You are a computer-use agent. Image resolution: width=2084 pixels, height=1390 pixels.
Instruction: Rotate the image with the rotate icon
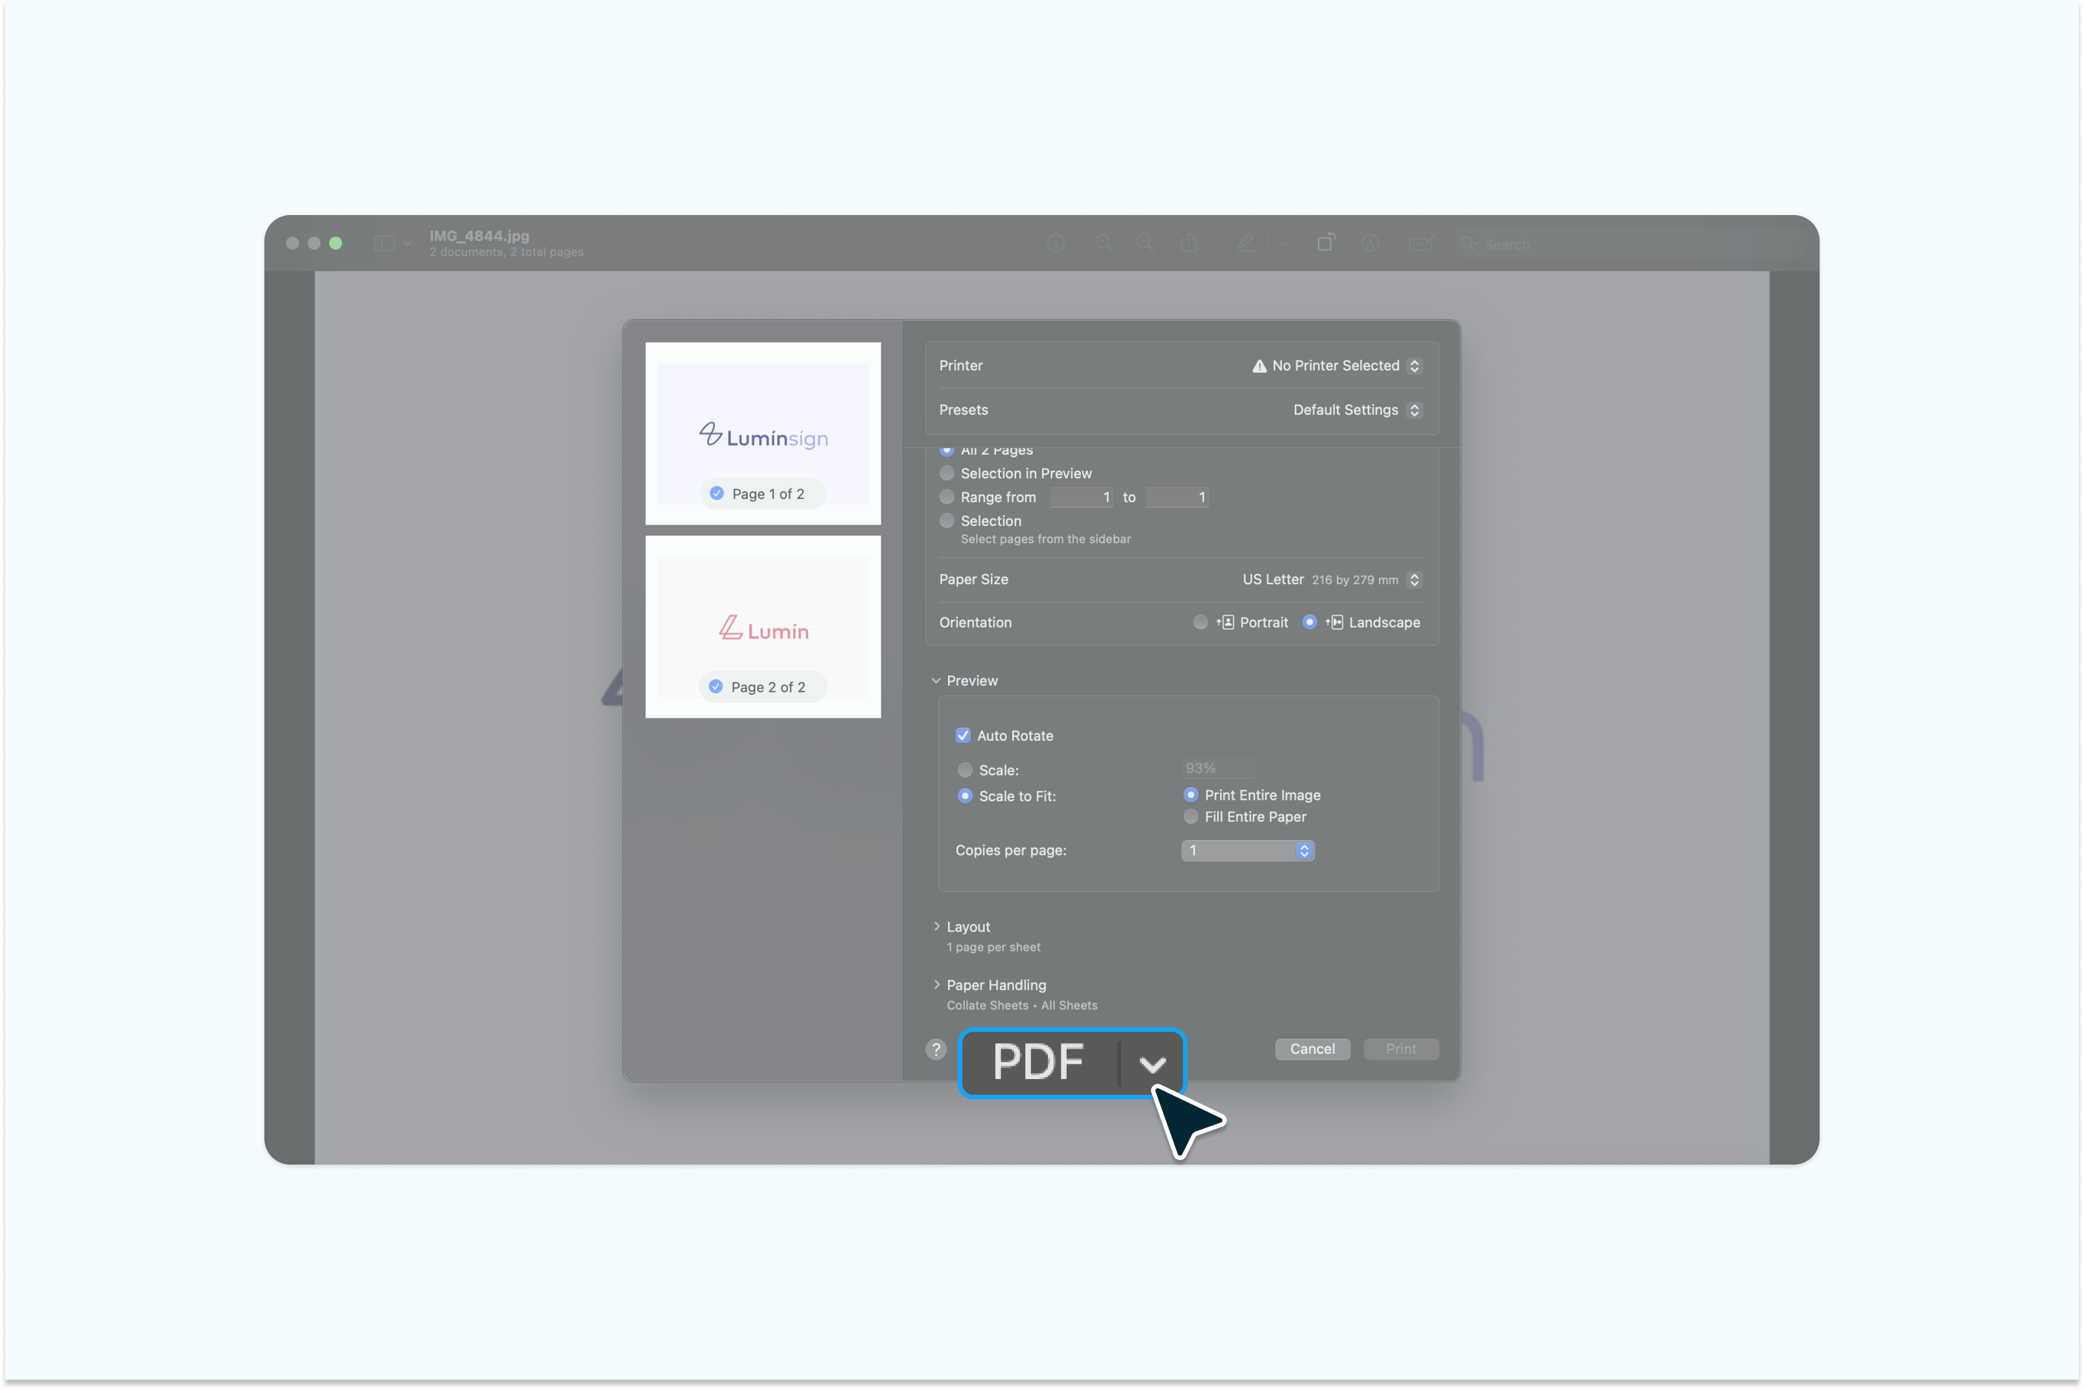point(1326,243)
